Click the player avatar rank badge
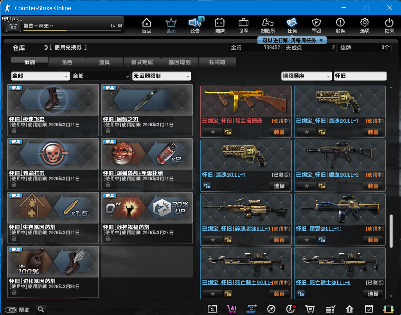The height and width of the screenshot is (315, 401). 13,26
